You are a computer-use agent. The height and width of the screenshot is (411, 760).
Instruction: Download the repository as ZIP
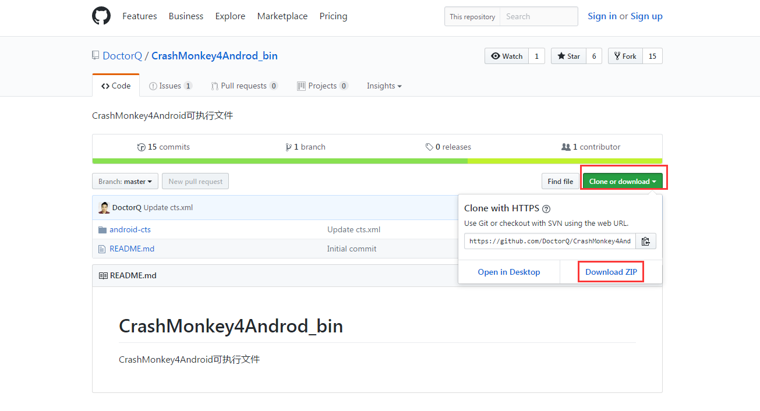tap(611, 272)
